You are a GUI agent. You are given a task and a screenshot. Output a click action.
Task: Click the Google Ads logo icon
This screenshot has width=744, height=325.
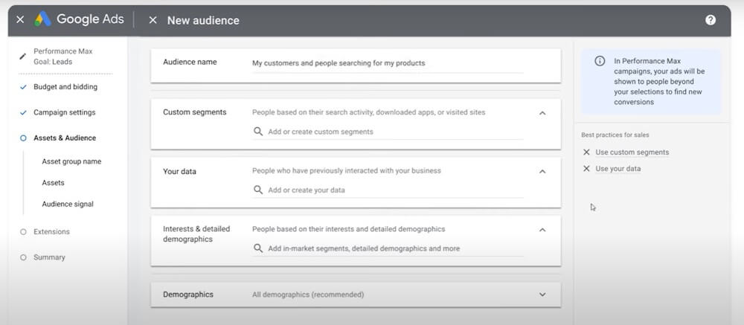tap(42, 19)
